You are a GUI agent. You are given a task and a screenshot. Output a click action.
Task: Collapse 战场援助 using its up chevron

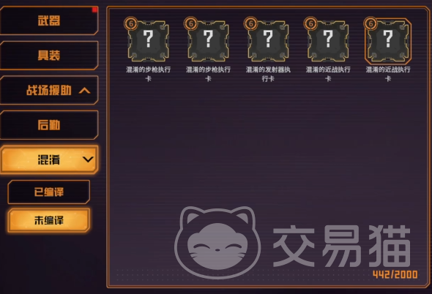click(84, 91)
